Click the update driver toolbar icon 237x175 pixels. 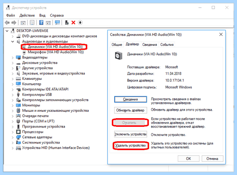67,23
